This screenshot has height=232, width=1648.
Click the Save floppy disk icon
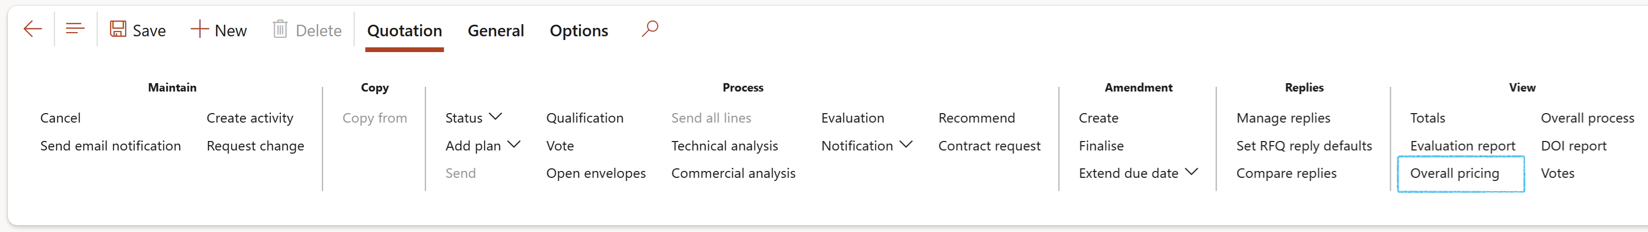(118, 29)
